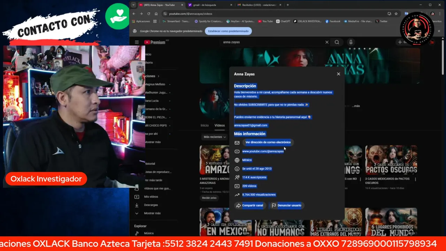Select annazayas01@gmail.com text in description
Image resolution: width=446 pixels, height=251 pixels.
(251, 125)
